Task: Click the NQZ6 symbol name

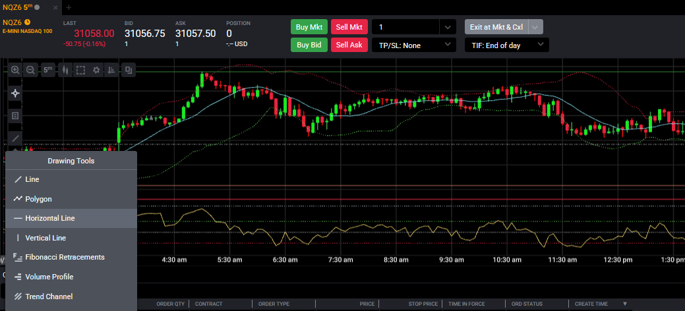Action: pos(13,22)
